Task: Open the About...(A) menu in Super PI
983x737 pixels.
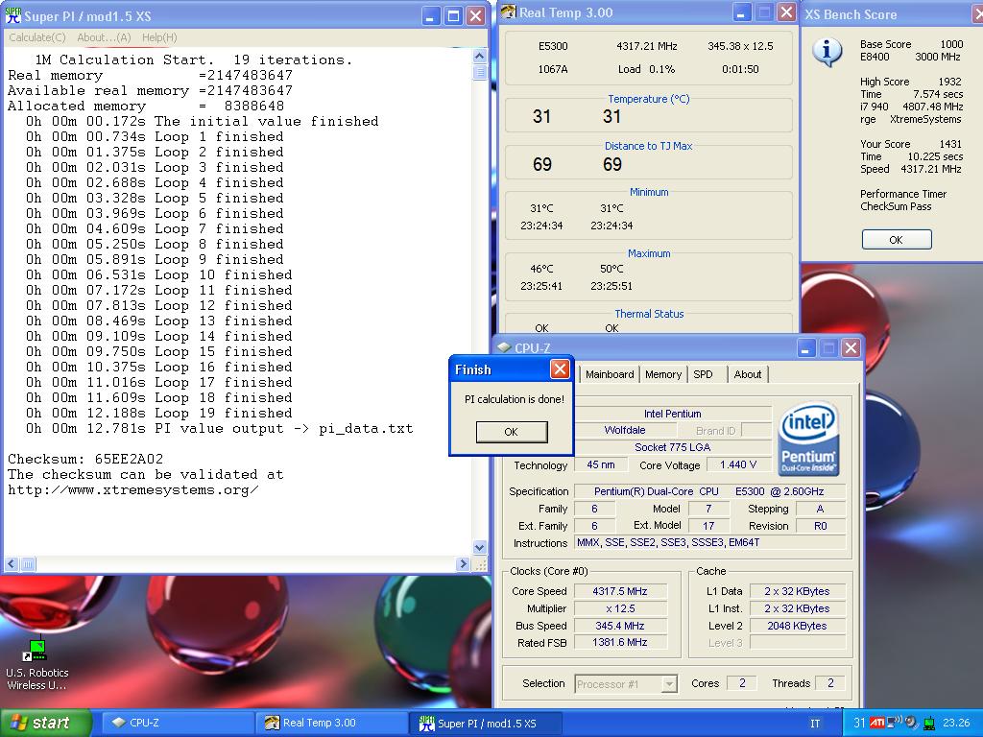Action: (x=104, y=37)
